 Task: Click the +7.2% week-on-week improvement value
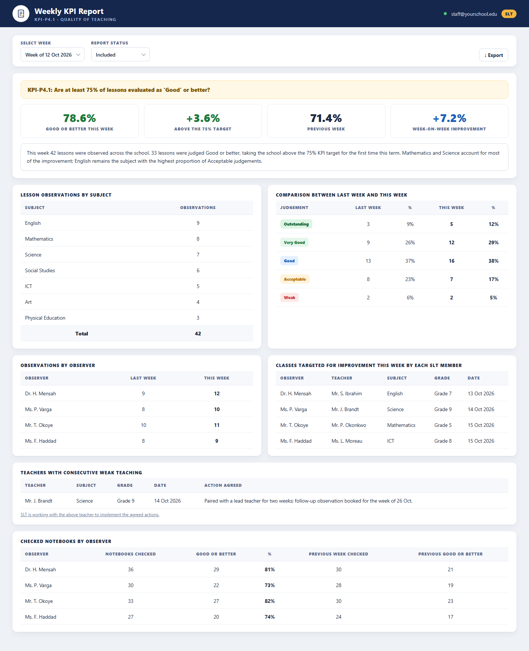(449, 118)
